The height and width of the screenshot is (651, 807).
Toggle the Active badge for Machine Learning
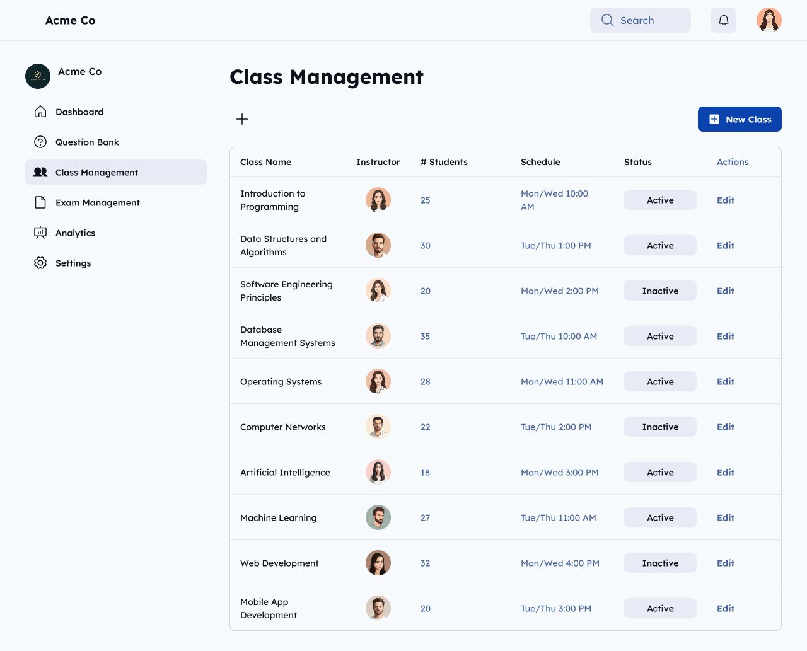click(660, 517)
